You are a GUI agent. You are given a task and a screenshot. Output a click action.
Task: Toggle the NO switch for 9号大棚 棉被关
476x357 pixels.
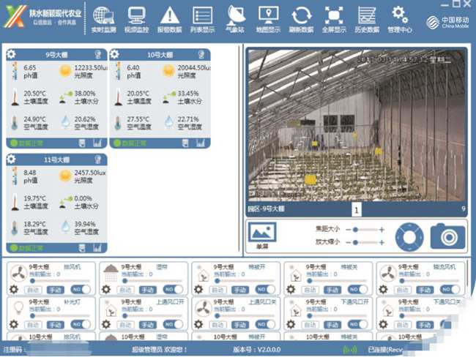click(x=357, y=290)
